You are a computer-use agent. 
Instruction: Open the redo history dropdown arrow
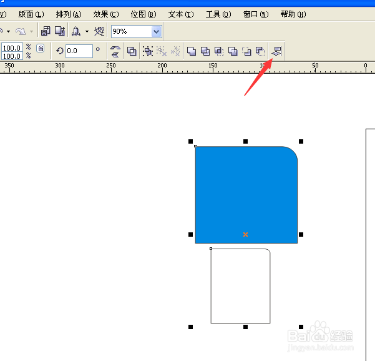pyautogui.click(x=31, y=31)
